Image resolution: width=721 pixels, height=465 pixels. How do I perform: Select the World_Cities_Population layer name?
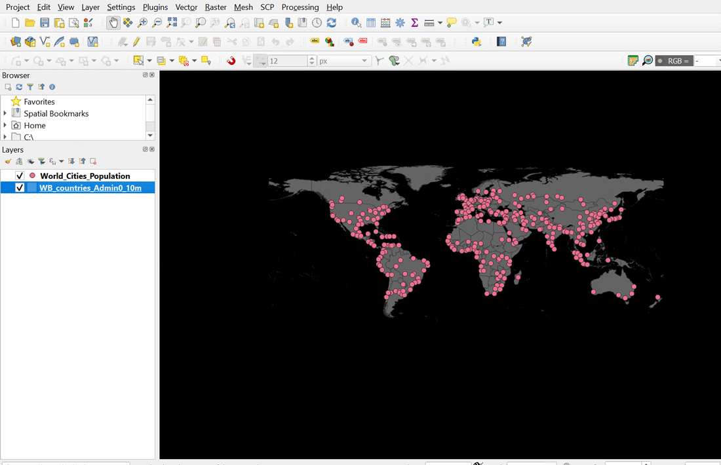tap(85, 176)
